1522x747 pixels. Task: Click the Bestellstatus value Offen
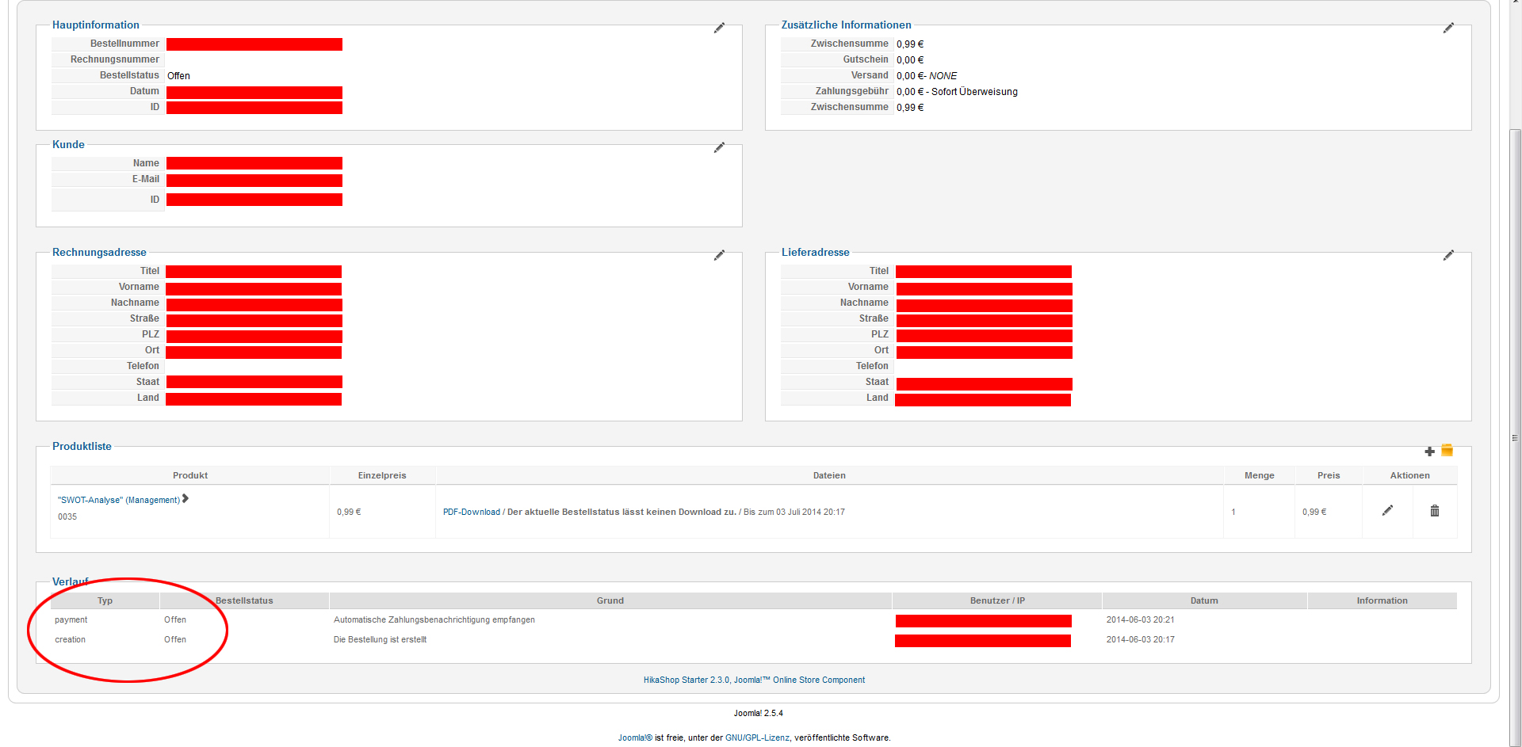coord(178,76)
